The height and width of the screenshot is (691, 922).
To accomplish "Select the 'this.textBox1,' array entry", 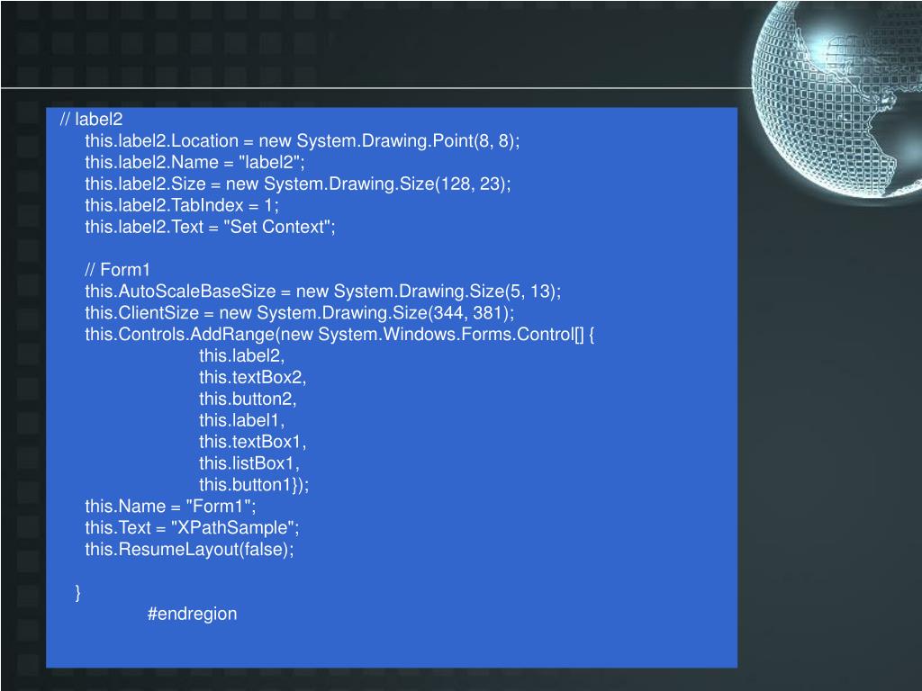I will 252,442.
